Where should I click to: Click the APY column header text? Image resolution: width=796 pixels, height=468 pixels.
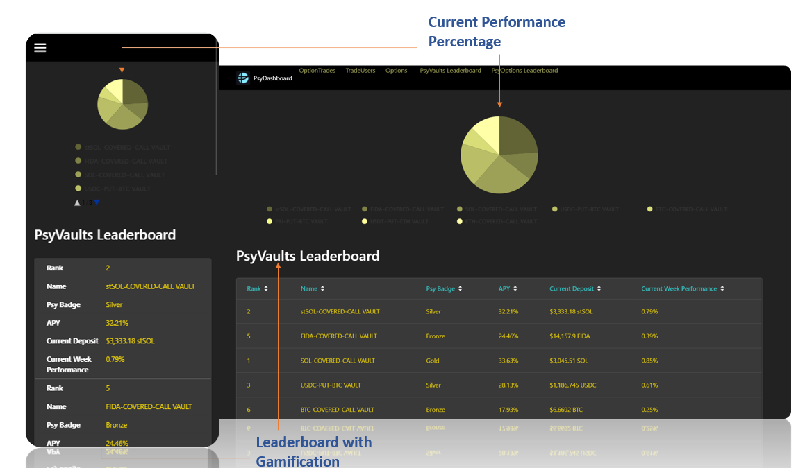coord(504,288)
